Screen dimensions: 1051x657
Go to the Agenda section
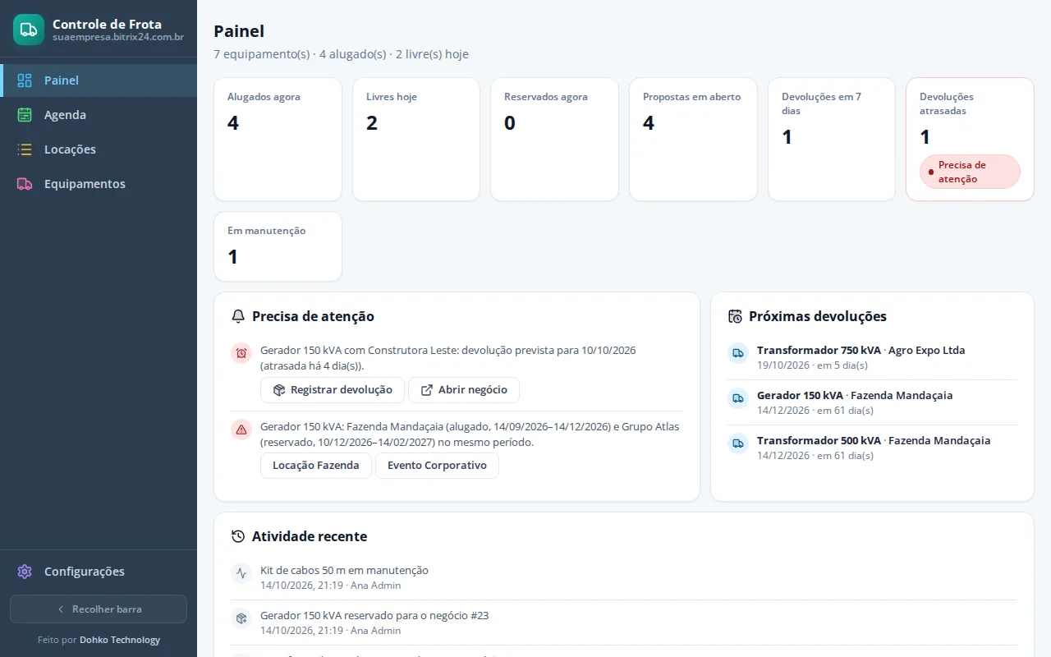tap(99, 115)
